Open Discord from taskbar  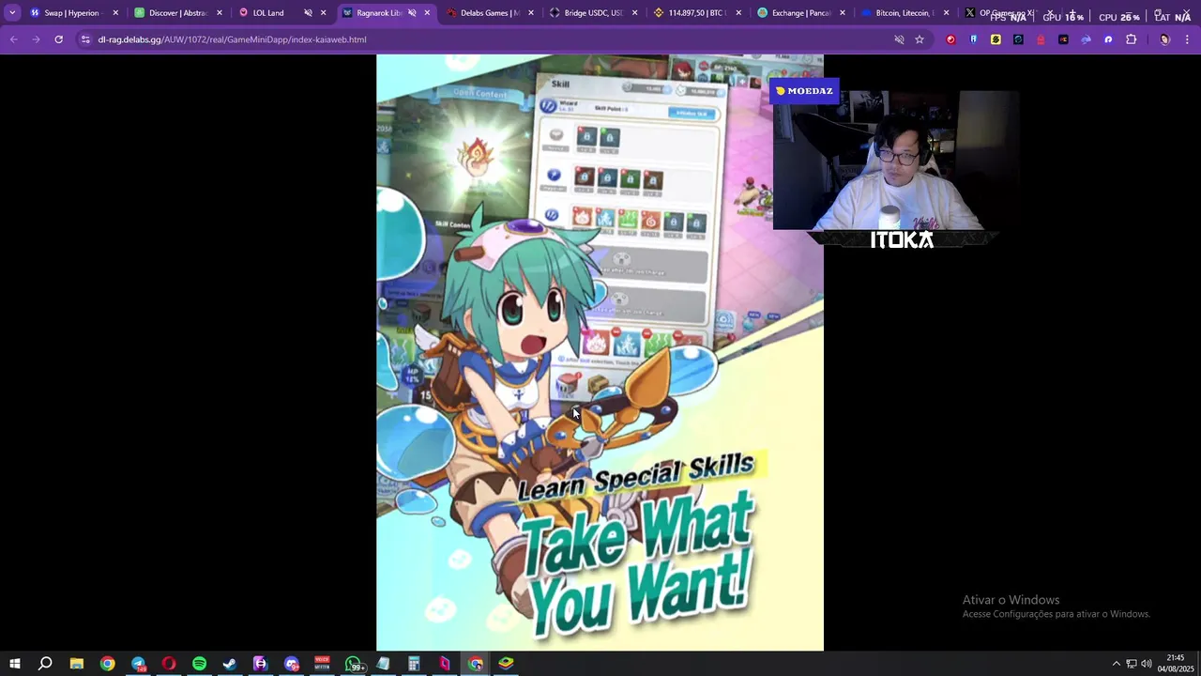pyautogui.click(x=292, y=664)
